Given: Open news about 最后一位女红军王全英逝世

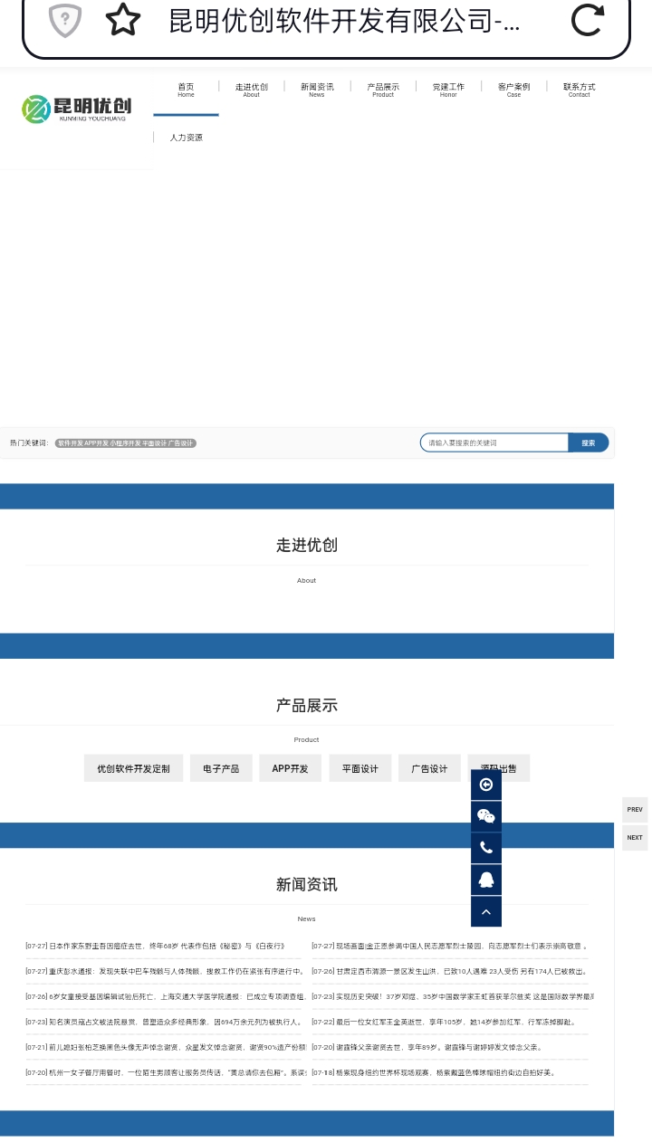Looking at the screenshot, I should tap(444, 1022).
